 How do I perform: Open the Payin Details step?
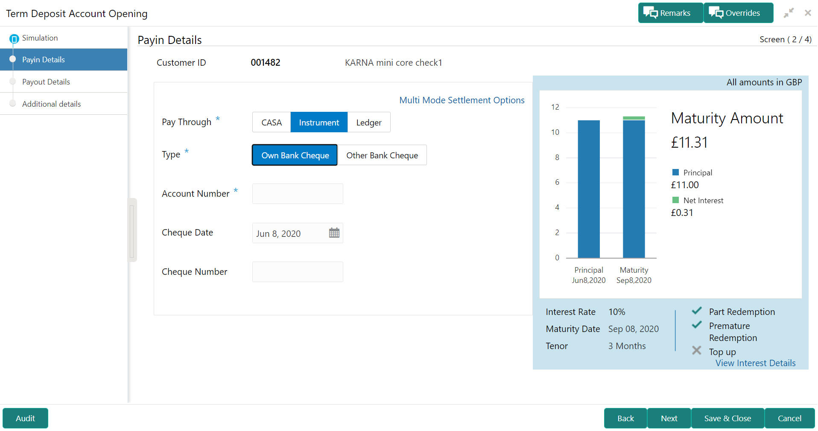click(x=64, y=60)
